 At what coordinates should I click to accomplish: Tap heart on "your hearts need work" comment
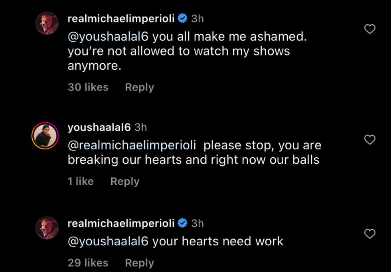370,234
